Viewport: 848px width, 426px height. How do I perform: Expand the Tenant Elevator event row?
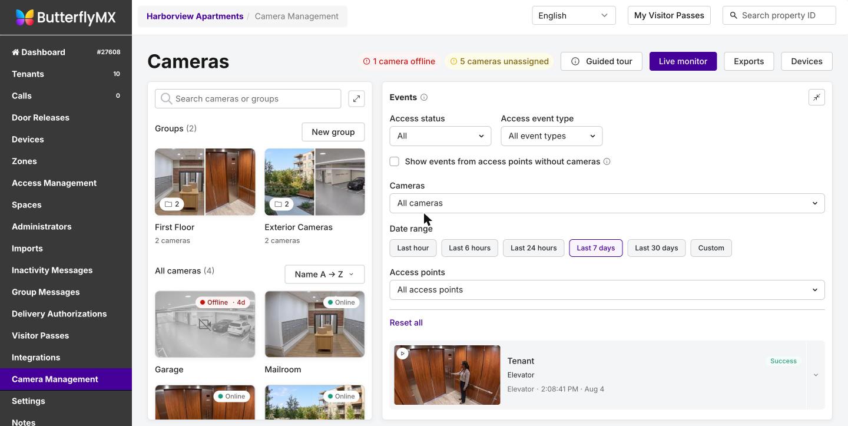pos(816,375)
